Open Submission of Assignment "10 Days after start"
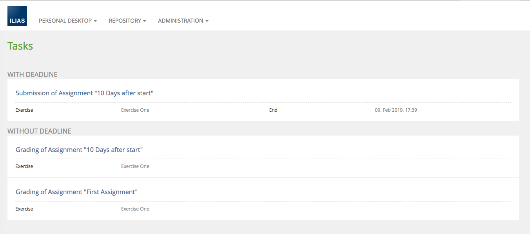This screenshot has height=234, width=530. coord(84,93)
